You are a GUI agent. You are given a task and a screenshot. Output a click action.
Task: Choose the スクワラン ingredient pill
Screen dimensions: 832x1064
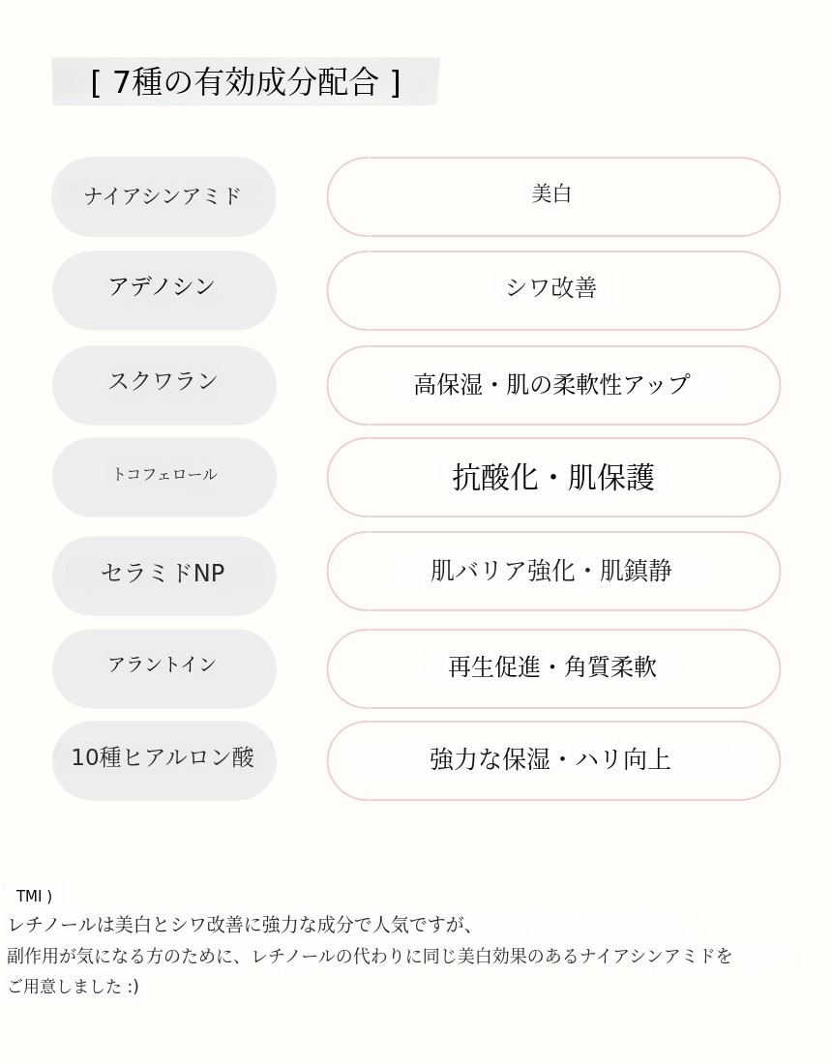tap(163, 384)
